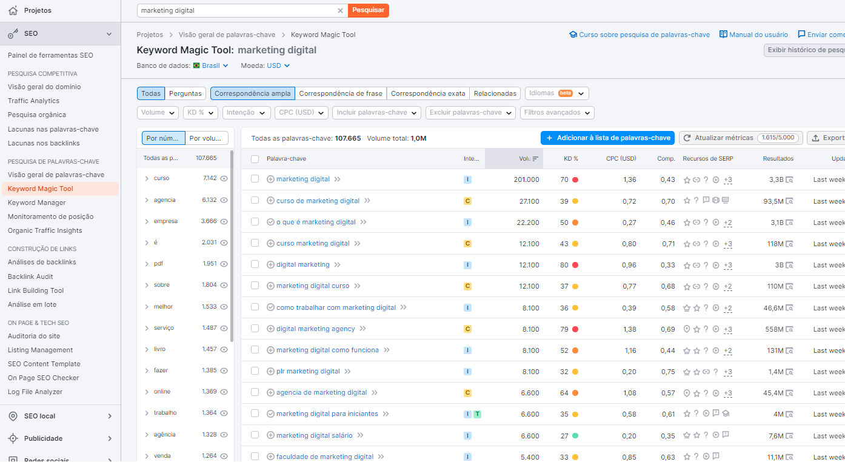
Task: Open the 'marketing digital salário' keyword link
Action: (x=314, y=435)
